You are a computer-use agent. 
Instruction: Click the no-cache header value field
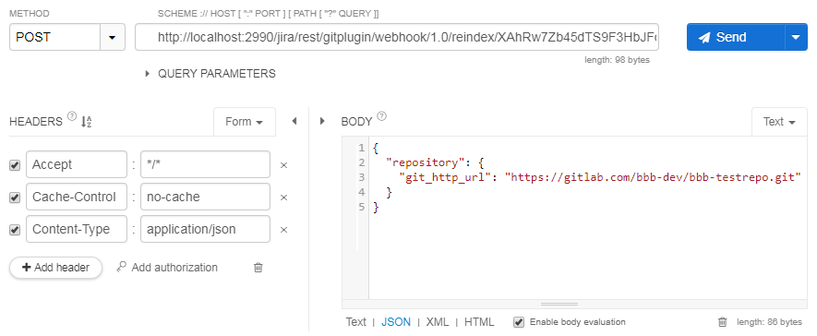[x=205, y=197]
